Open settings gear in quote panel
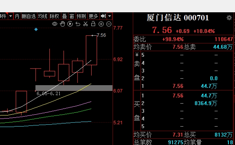 tap(229, 18)
